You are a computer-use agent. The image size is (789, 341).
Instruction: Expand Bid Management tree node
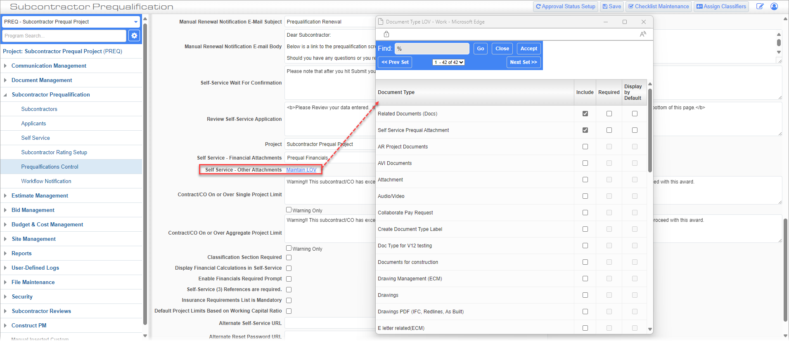[x=5, y=210]
